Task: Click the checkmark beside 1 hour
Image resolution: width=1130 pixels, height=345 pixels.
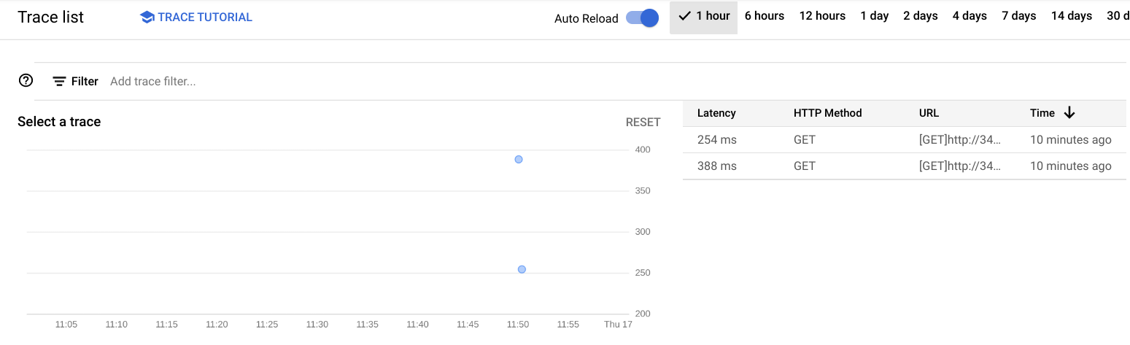Action: 684,16
